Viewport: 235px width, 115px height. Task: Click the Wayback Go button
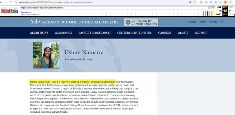pos(212,8)
